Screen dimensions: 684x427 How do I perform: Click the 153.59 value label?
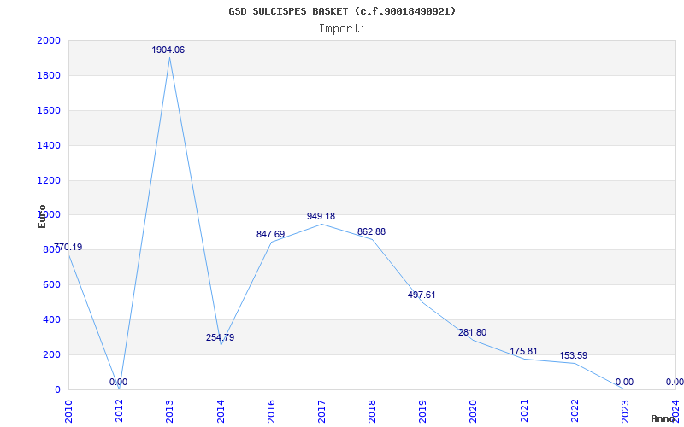573,355
